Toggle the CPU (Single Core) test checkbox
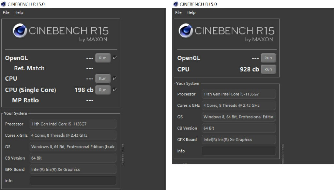 click(x=114, y=90)
